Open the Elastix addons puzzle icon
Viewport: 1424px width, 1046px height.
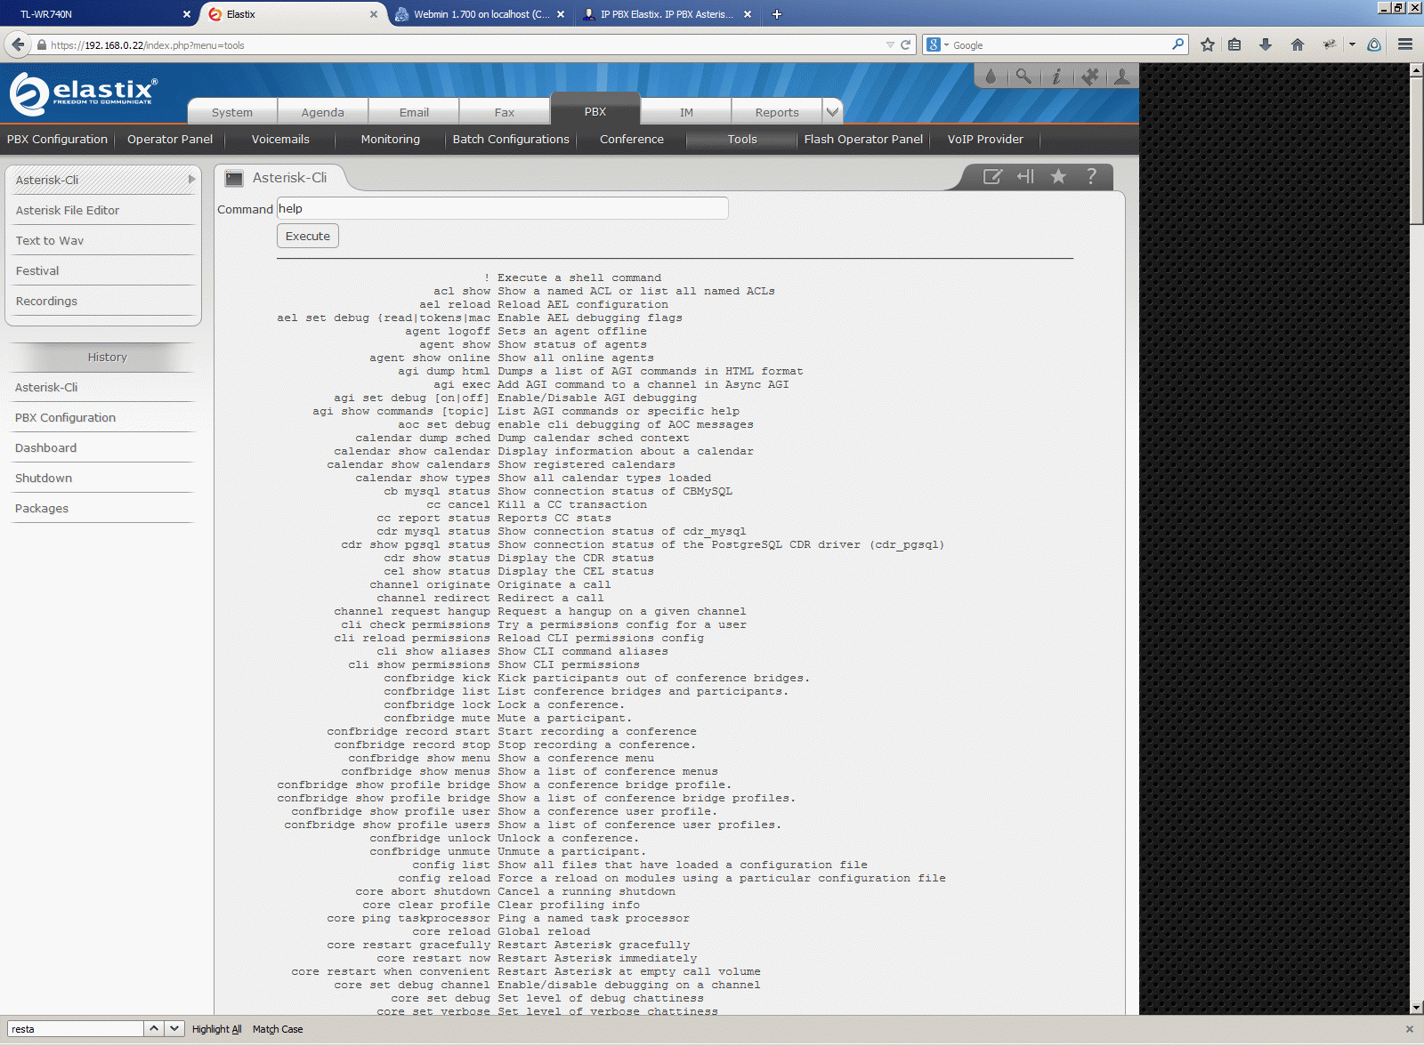pyautogui.click(x=1089, y=76)
